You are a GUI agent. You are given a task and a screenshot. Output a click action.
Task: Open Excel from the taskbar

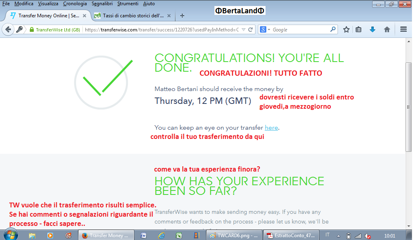[x=179, y=236]
